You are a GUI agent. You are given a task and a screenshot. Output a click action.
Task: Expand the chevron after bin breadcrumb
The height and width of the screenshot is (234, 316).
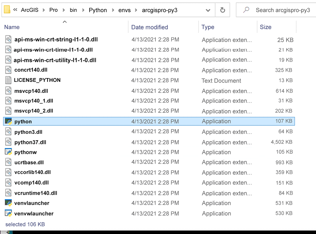(x=83, y=10)
